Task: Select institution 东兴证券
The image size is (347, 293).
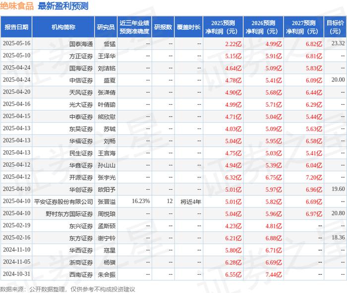Action: (81, 226)
